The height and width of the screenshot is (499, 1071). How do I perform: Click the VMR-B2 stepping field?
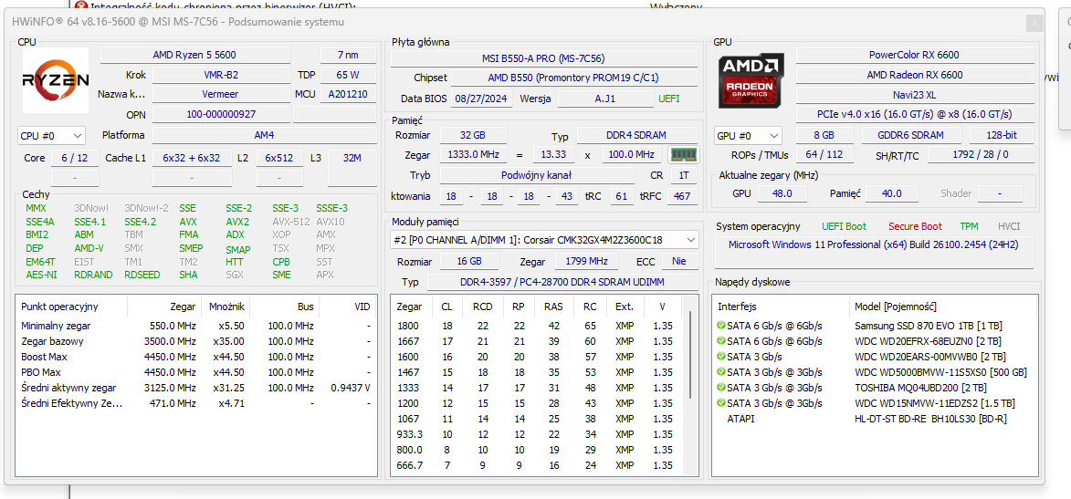(221, 75)
